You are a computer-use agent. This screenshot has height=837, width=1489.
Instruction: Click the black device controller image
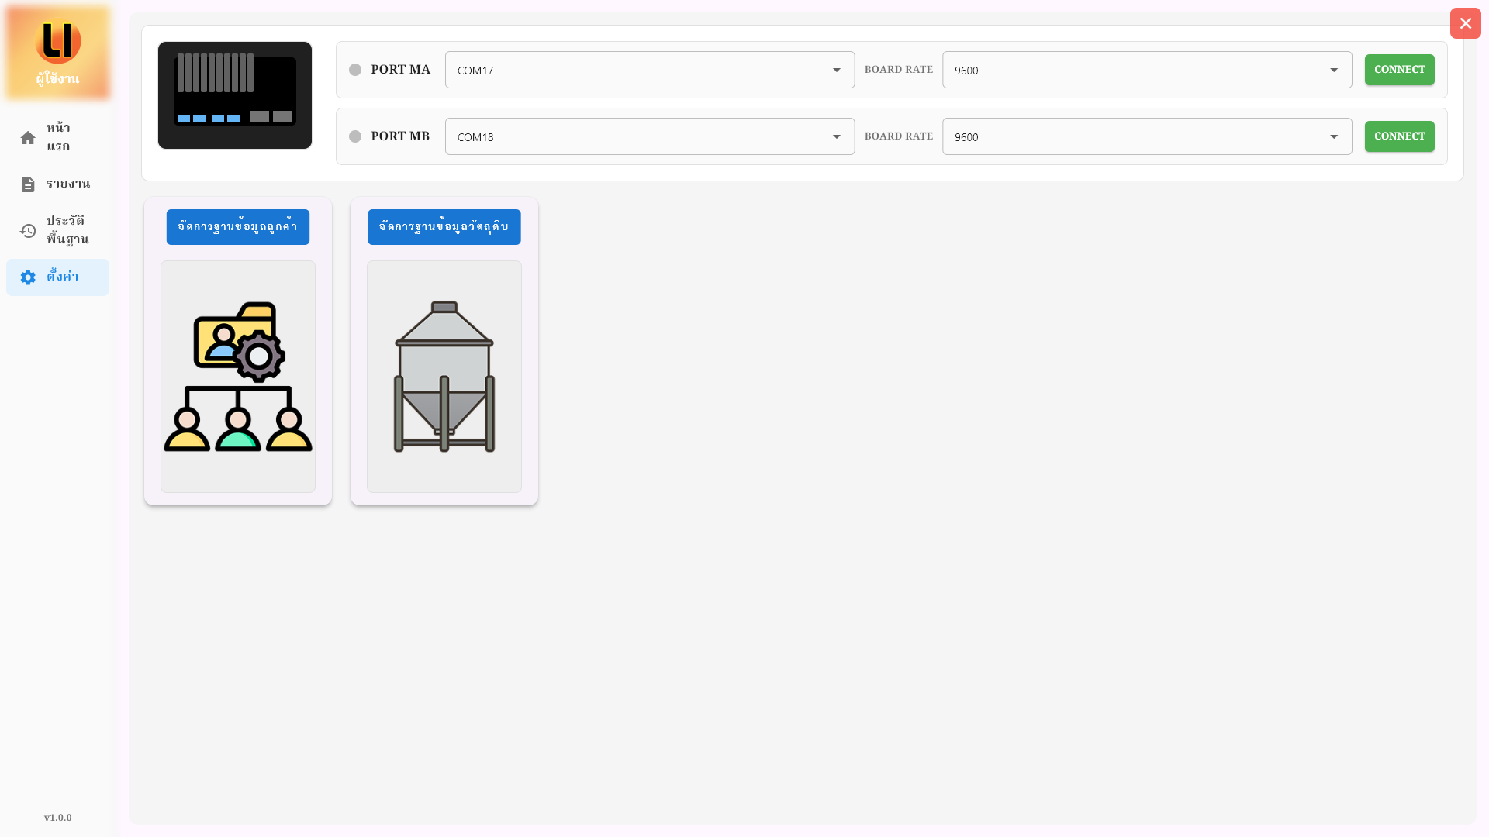pos(235,95)
